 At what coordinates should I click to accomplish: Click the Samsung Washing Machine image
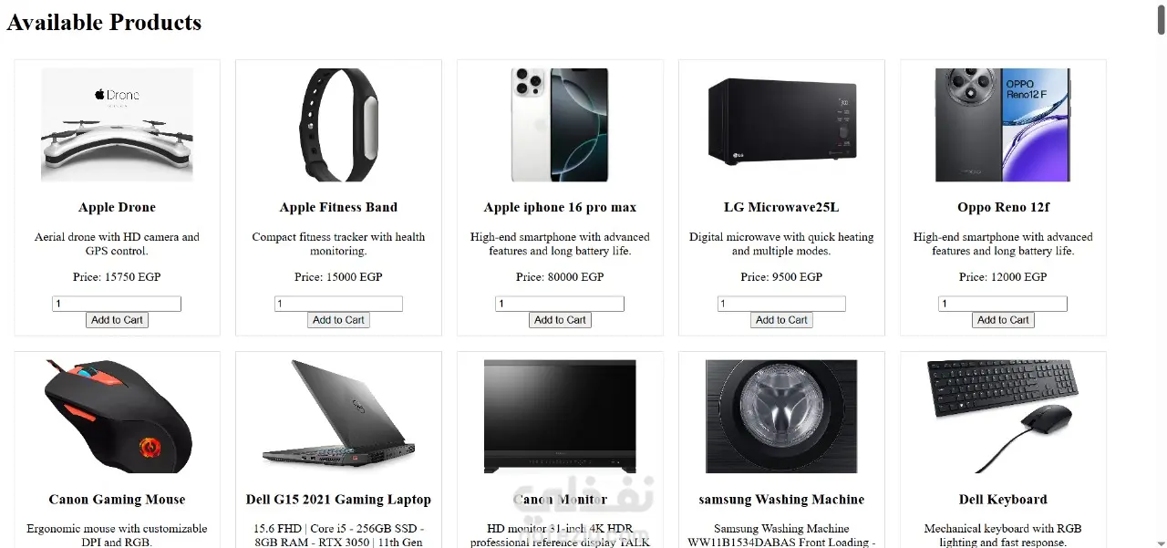coord(781,417)
